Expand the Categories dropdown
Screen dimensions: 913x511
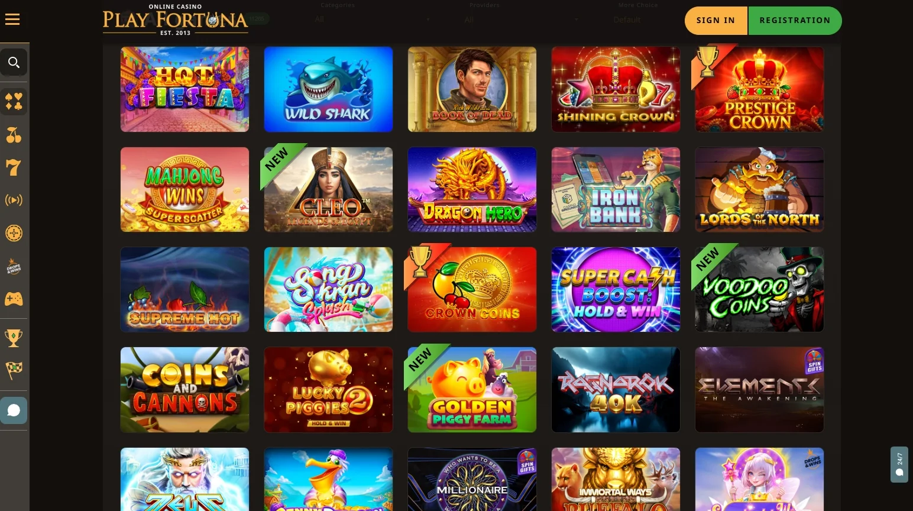[373, 19]
